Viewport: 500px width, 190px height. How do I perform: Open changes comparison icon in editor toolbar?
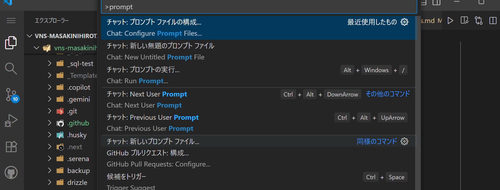479,20
